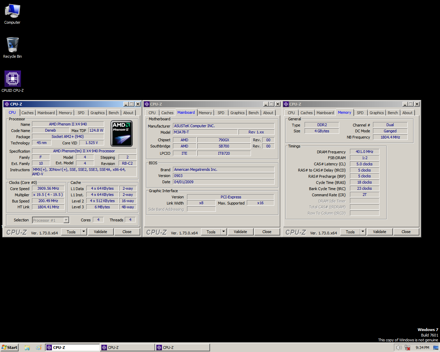Click the Tools button in the CPU window
Image resolution: width=440 pixels, height=352 pixels.
coord(71,232)
